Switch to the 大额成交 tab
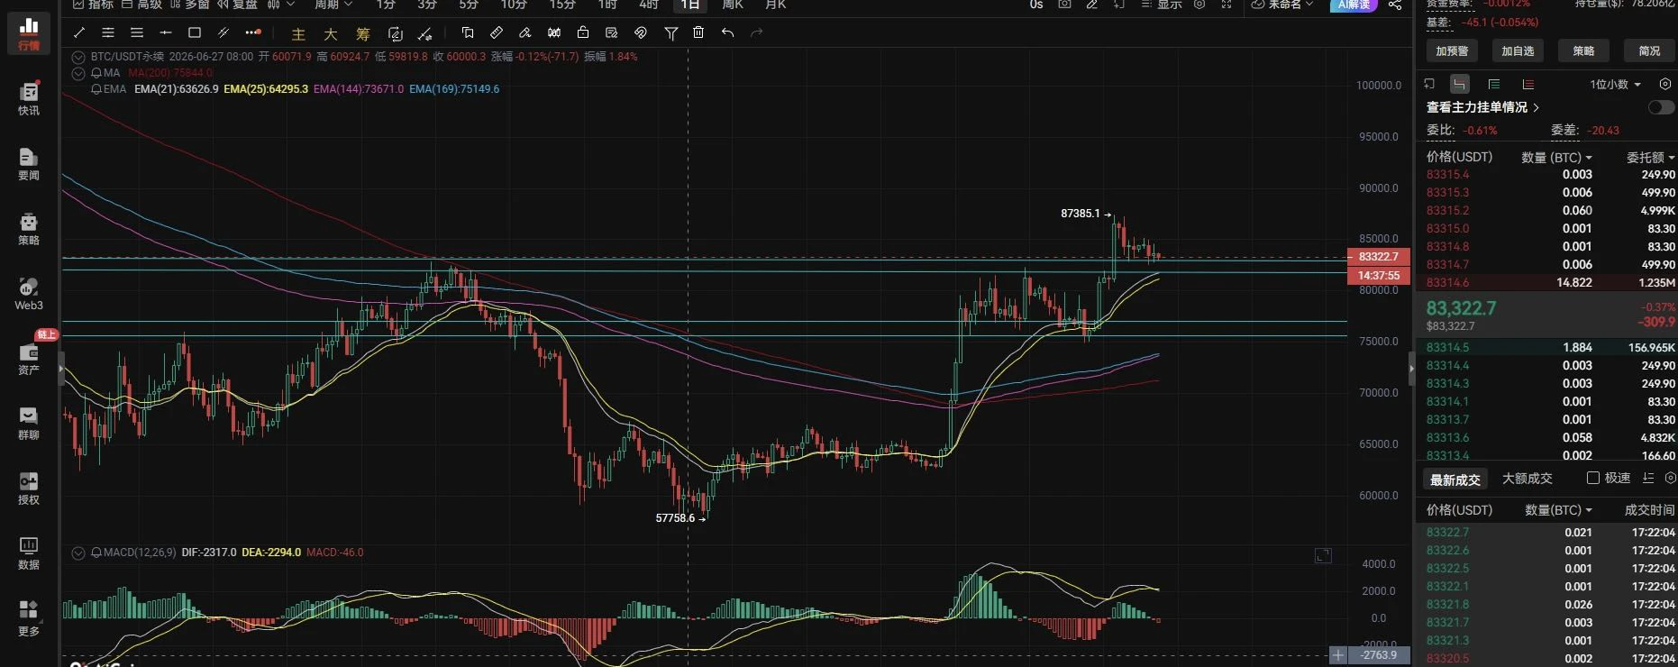 (x=1527, y=479)
